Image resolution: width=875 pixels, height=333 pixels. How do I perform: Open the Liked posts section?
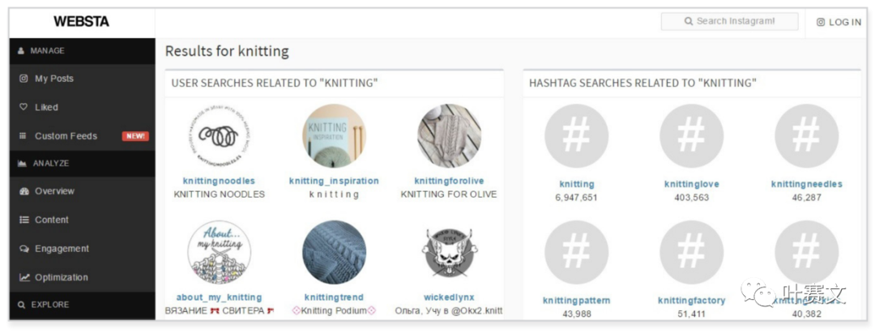pos(46,107)
